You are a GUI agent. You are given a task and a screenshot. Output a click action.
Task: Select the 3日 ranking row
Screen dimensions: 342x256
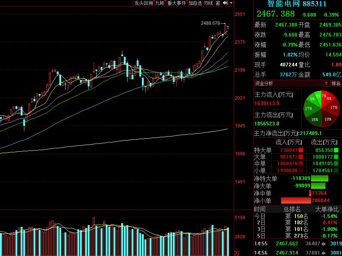(297, 229)
